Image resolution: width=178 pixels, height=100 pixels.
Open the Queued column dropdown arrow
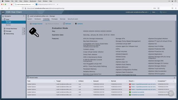pos(109,81)
